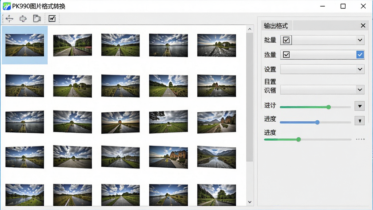The height and width of the screenshot is (210, 373).
Task: Select the mountain valley river thumbnail
Action: (216, 157)
